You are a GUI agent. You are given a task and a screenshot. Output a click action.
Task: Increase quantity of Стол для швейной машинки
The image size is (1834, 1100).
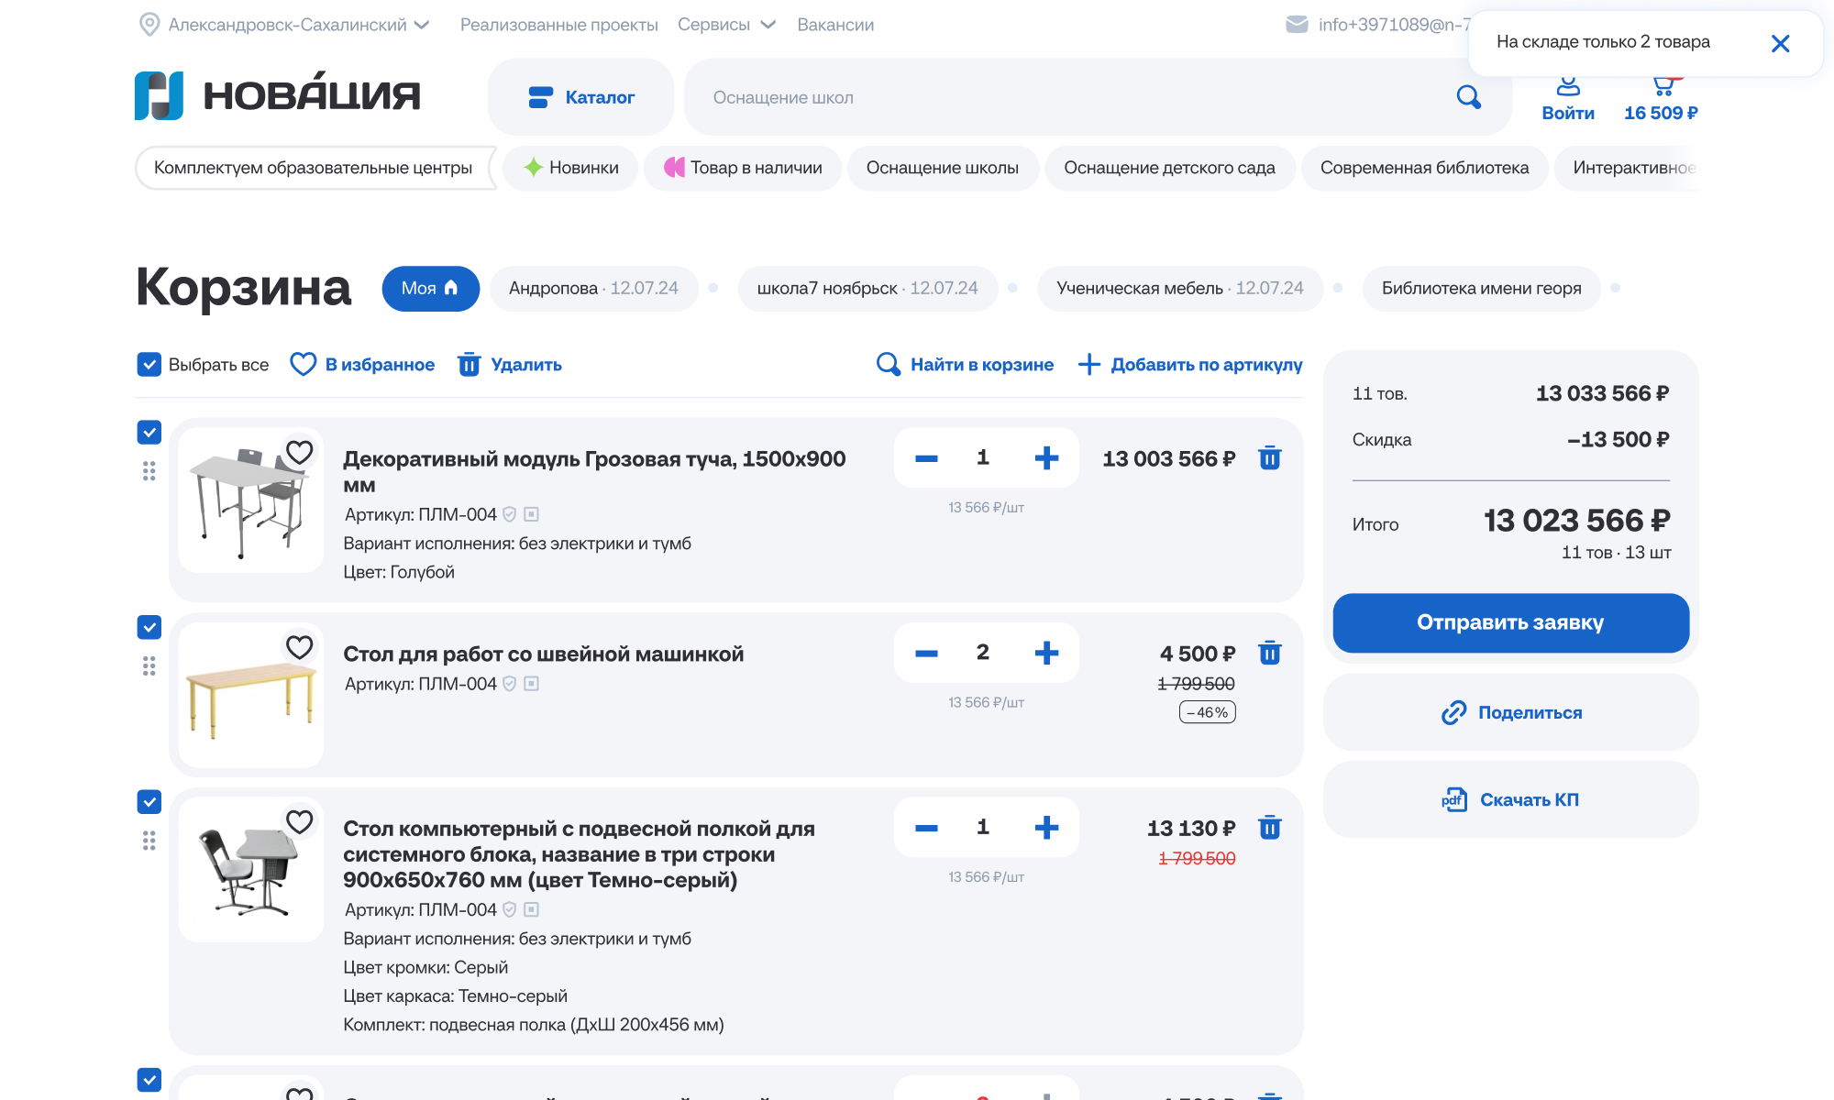point(1046,654)
